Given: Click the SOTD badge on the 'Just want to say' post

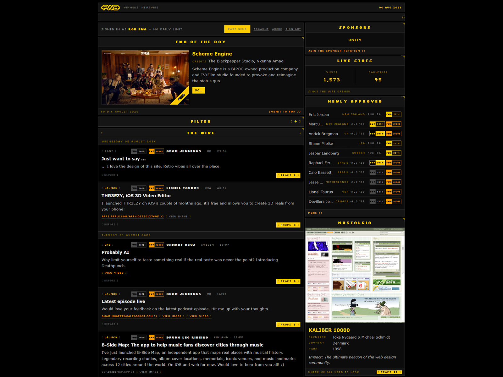Looking at the screenshot, I should (139, 151).
